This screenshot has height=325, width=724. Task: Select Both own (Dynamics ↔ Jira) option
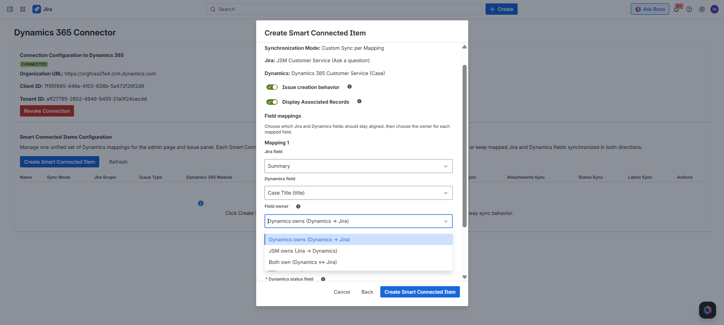tap(358, 262)
